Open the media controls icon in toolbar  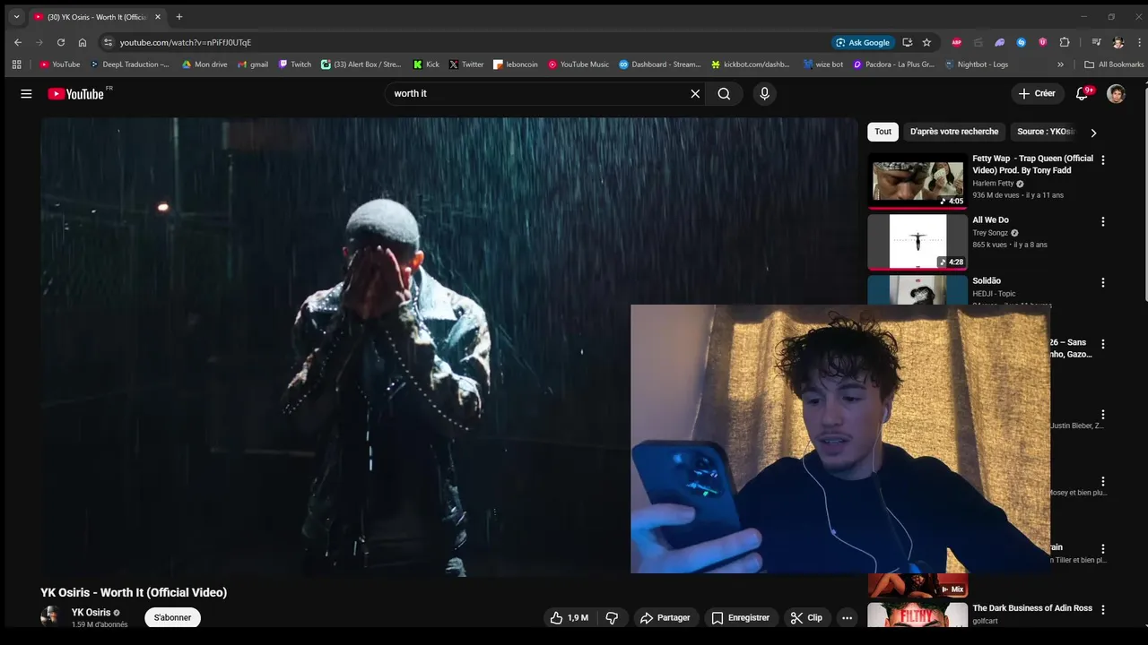[1096, 42]
